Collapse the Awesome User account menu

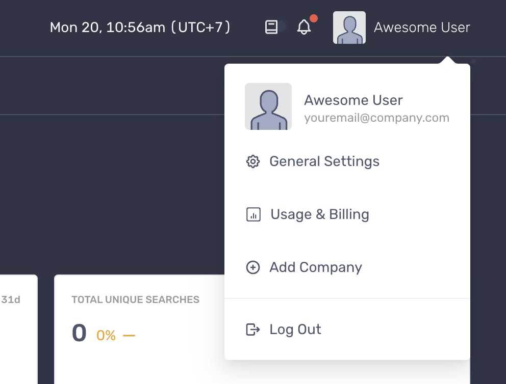pyautogui.click(x=421, y=28)
